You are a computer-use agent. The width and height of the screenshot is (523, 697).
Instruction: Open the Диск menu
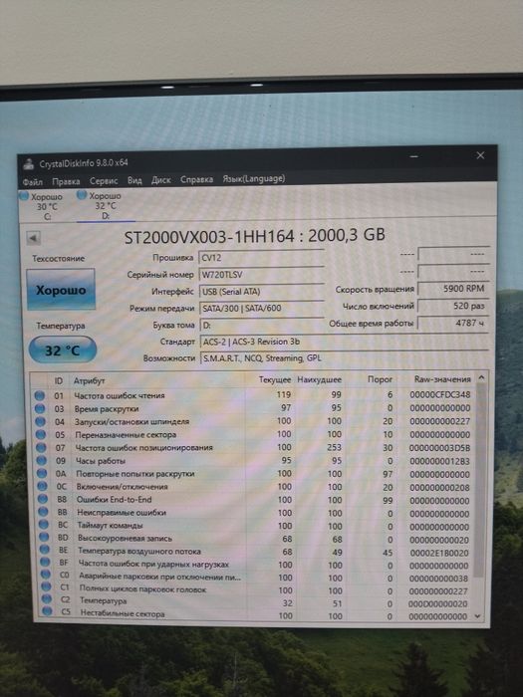coord(161,180)
